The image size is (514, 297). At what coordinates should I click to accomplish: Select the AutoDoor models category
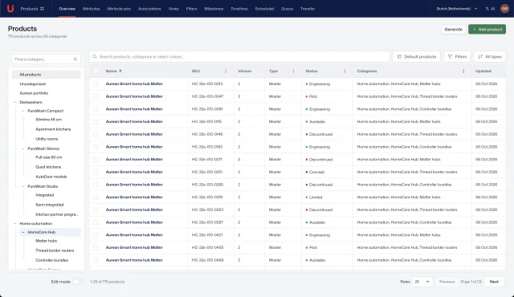51,177
